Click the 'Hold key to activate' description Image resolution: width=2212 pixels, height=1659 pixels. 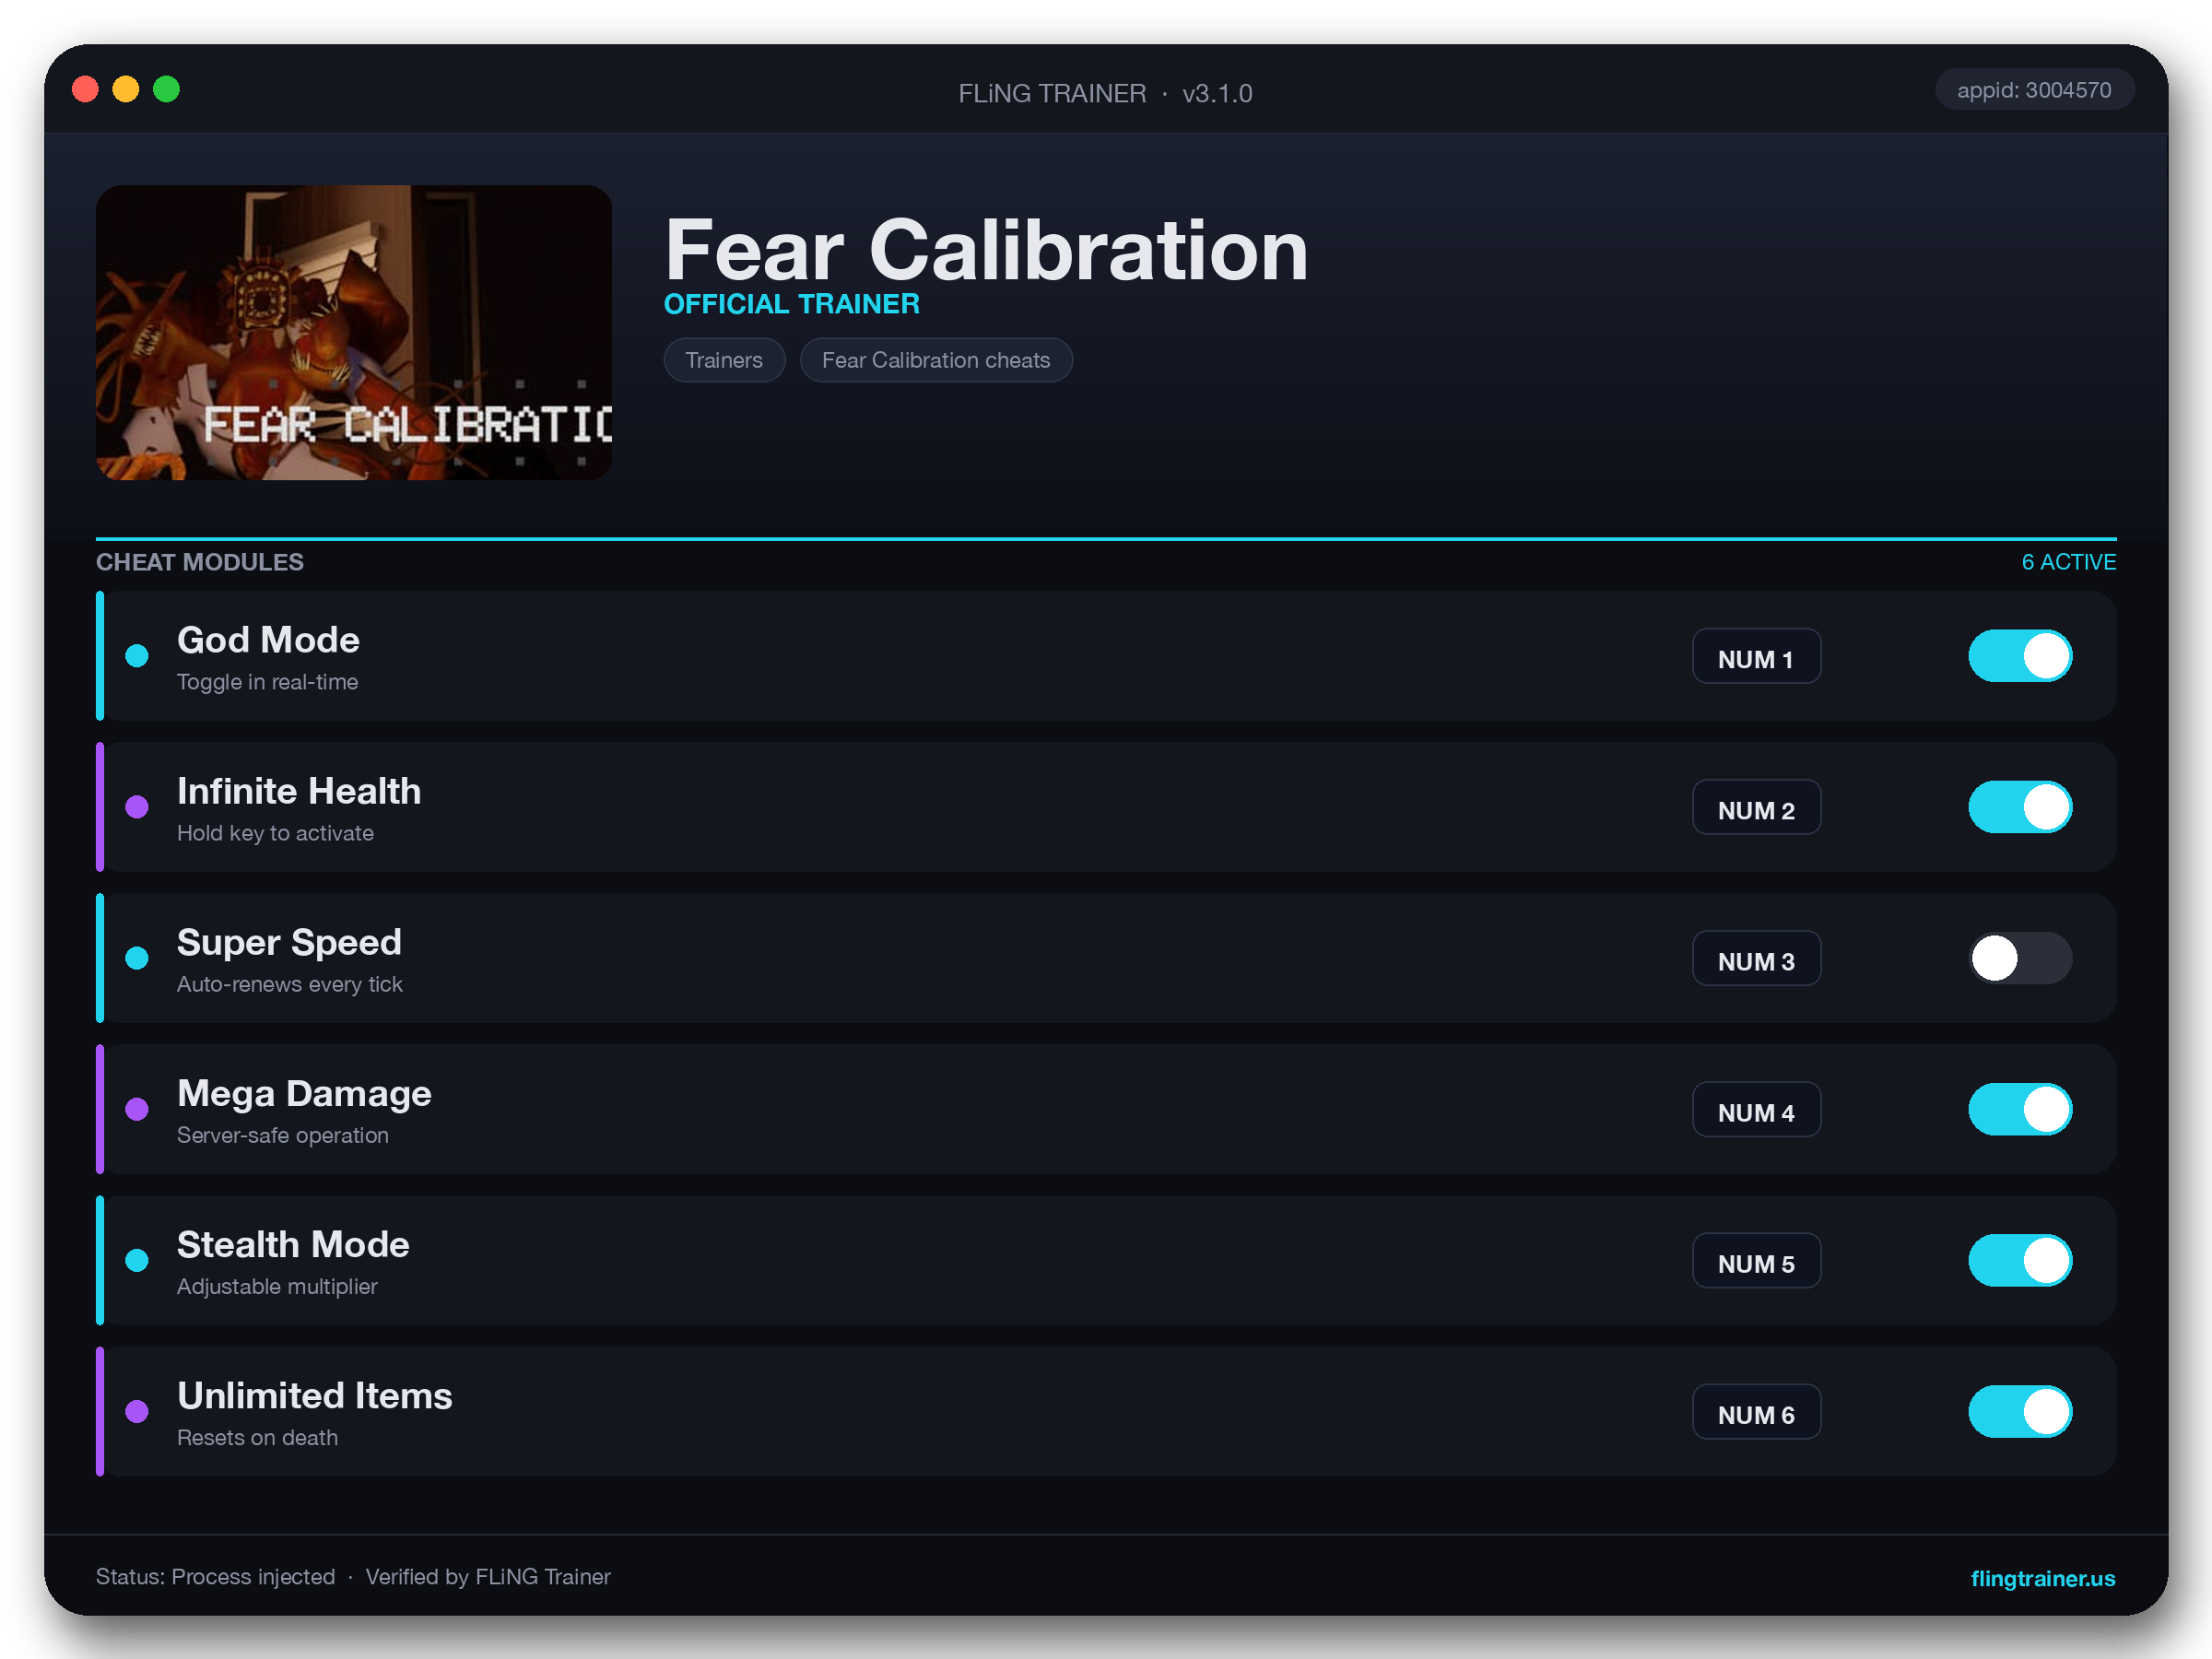[275, 833]
